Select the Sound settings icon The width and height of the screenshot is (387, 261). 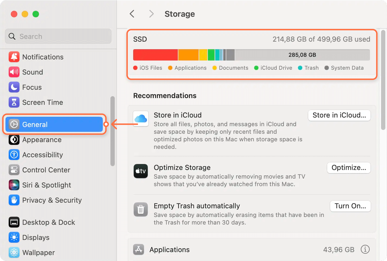pos(14,72)
